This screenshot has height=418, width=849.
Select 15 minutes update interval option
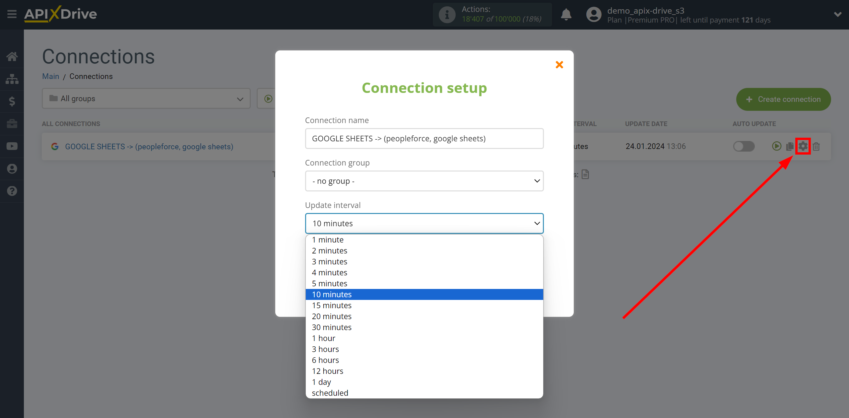(331, 306)
